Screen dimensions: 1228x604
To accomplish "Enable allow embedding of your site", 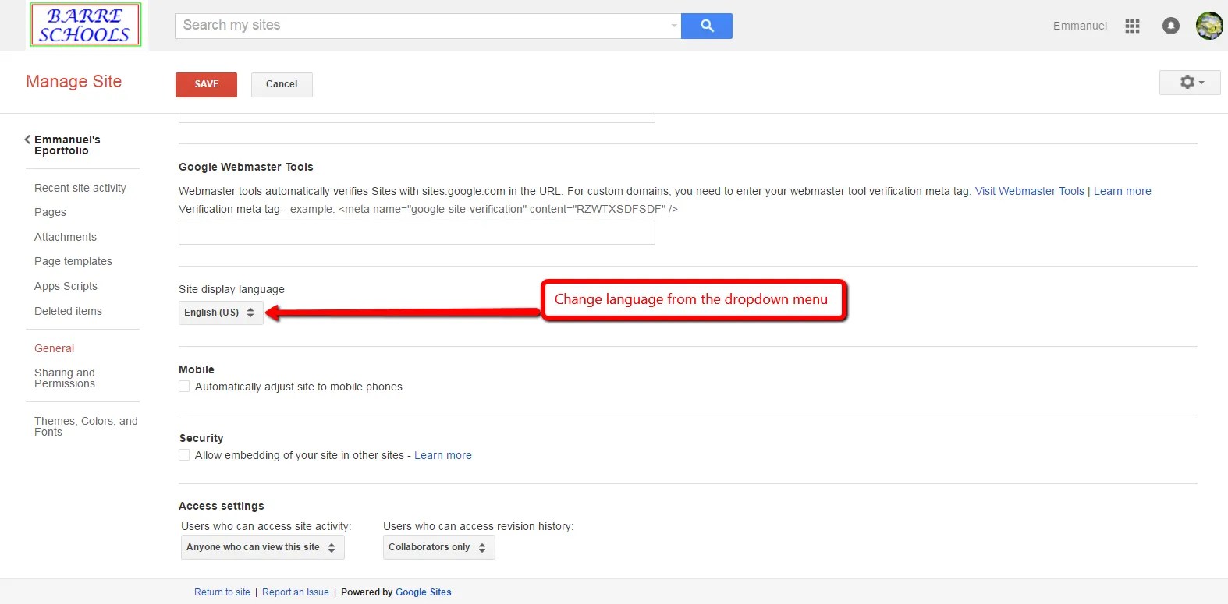I will pos(184,455).
